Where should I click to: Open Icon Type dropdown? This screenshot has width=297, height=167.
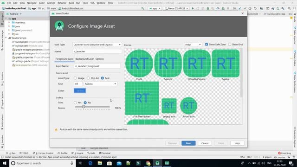coord(97,45)
